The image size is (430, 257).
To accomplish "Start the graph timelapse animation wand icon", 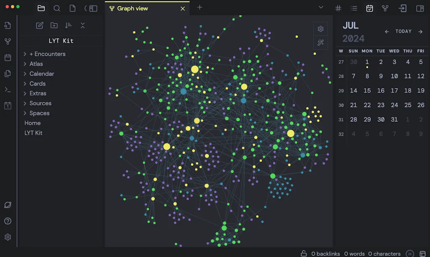I will pyautogui.click(x=320, y=42).
